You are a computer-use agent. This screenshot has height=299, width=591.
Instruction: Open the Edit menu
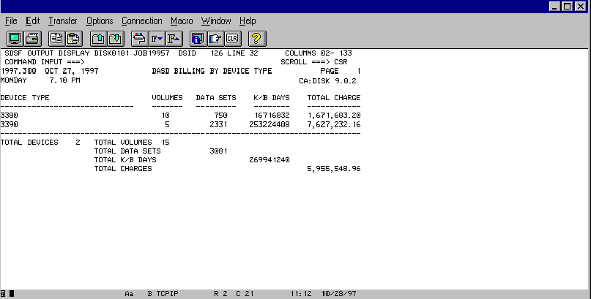[33, 21]
